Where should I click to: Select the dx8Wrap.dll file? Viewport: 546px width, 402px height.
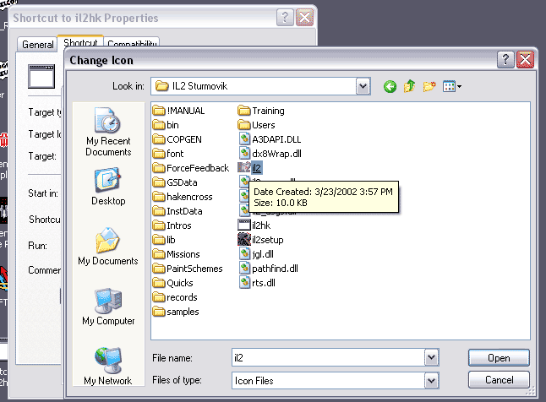pos(270,154)
